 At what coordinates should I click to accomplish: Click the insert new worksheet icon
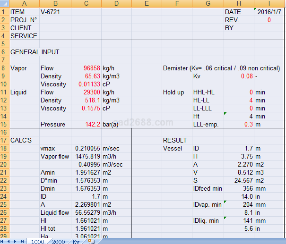coord(92,241)
